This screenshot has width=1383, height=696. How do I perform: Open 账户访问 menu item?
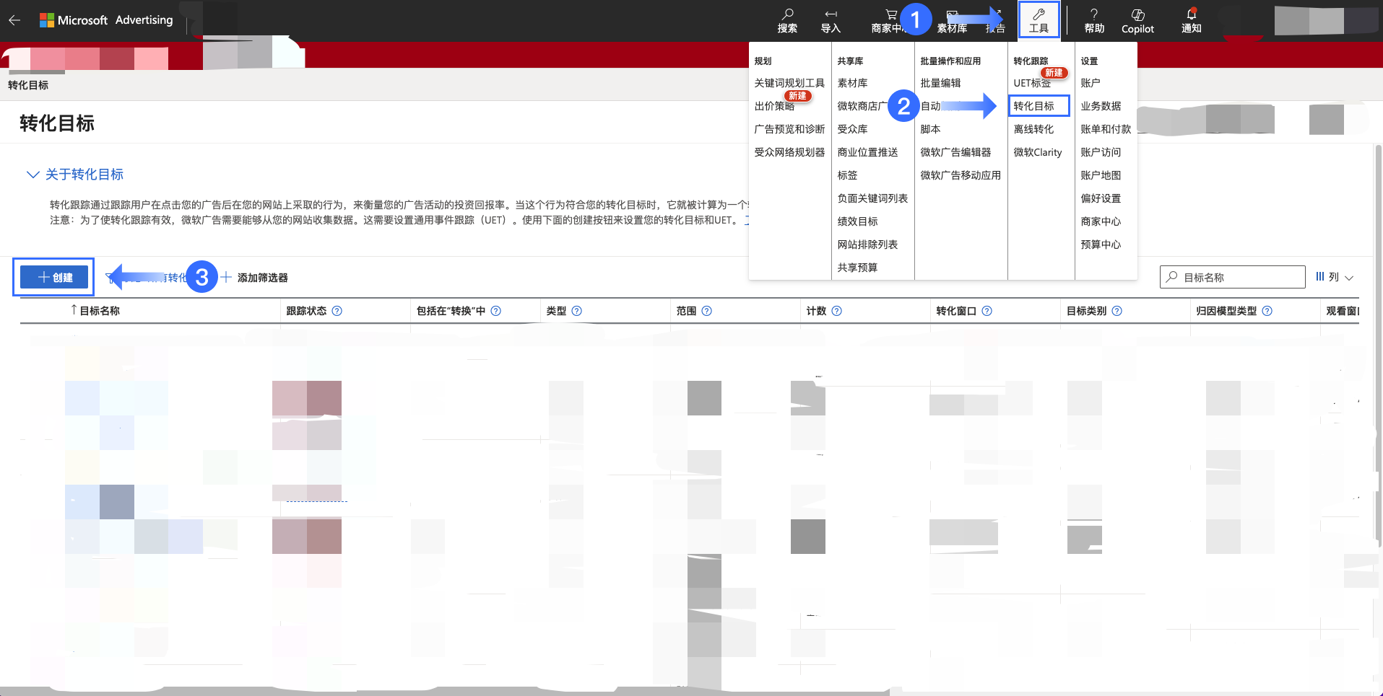pyautogui.click(x=1101, y=152)
